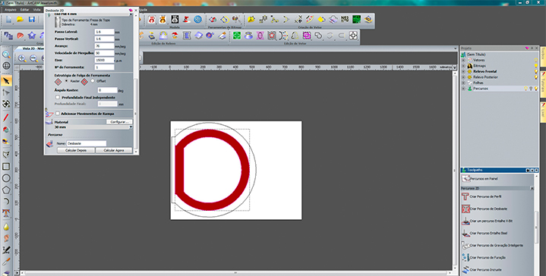Toggle Vetores visibility light bulb

pyautogui.click(x=536, y=60)
